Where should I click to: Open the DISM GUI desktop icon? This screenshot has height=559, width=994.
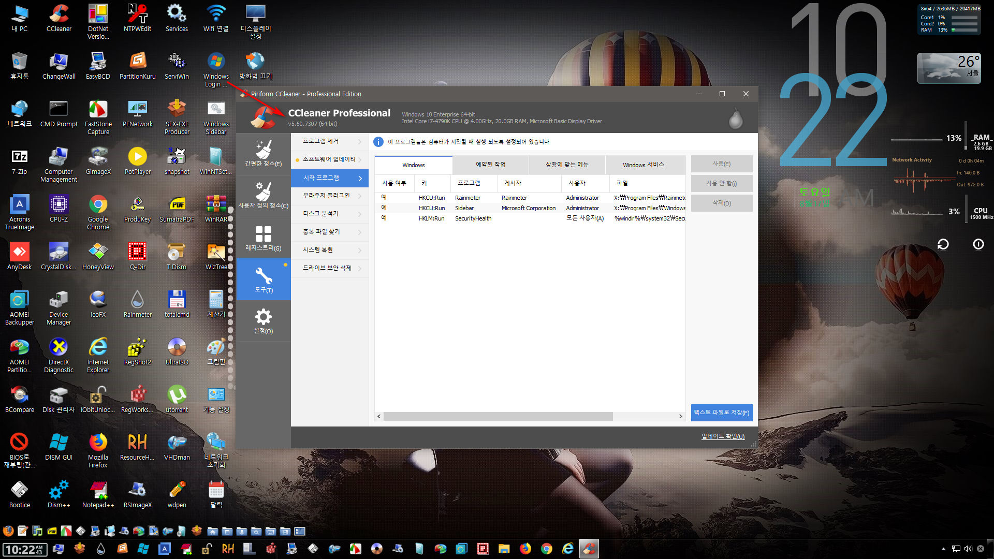pos(59,447)
